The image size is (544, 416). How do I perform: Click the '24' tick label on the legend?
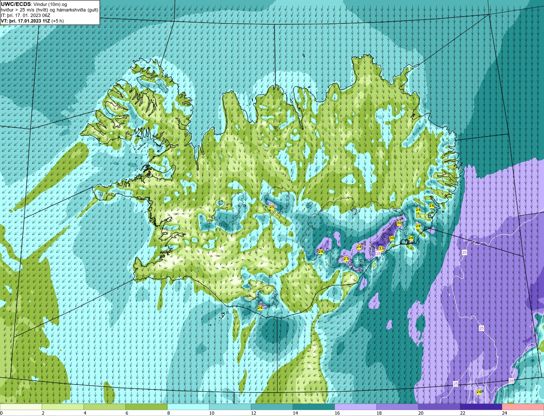pyautogui.click(x=504, y=413)
